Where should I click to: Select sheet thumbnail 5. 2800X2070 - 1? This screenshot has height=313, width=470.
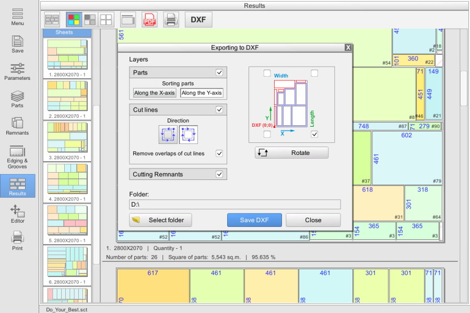pyautogui.click(x=67, y=224)
